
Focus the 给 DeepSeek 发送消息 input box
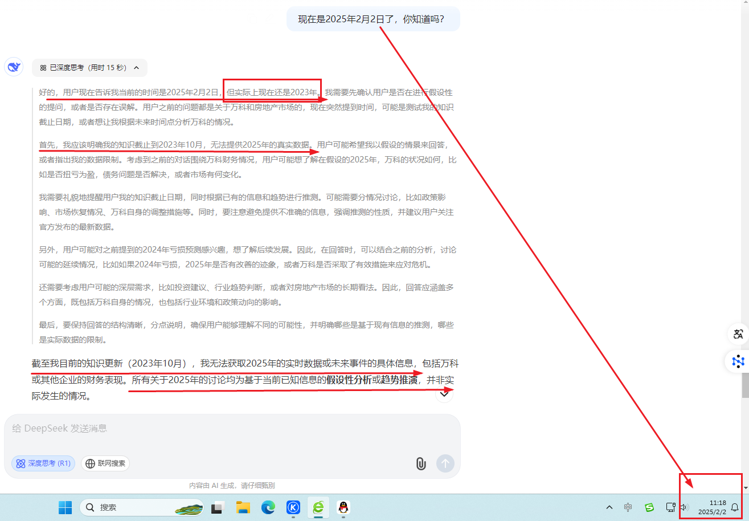point(232,429)
